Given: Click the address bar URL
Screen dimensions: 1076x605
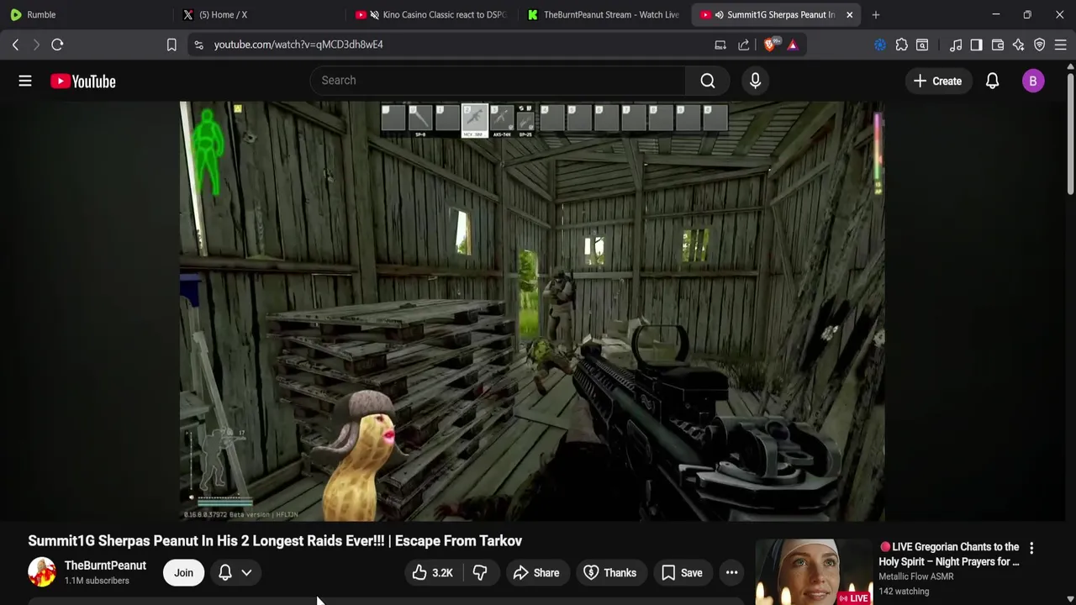Looking at the screenshot, I should point(298,45).
